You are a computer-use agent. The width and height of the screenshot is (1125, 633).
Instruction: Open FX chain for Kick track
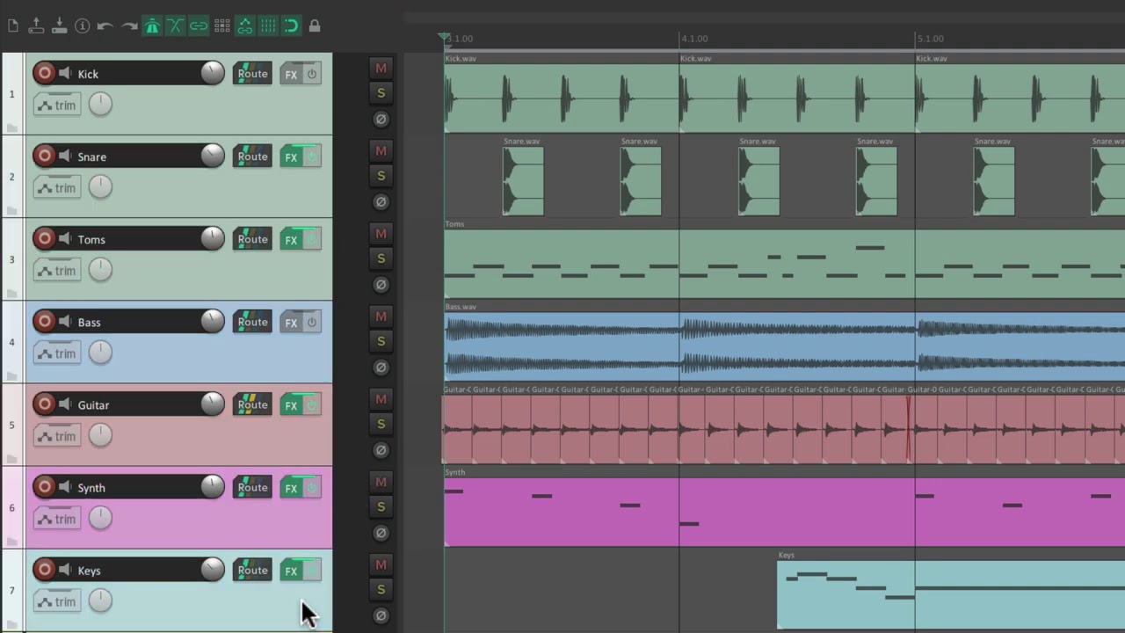[291, 74]
